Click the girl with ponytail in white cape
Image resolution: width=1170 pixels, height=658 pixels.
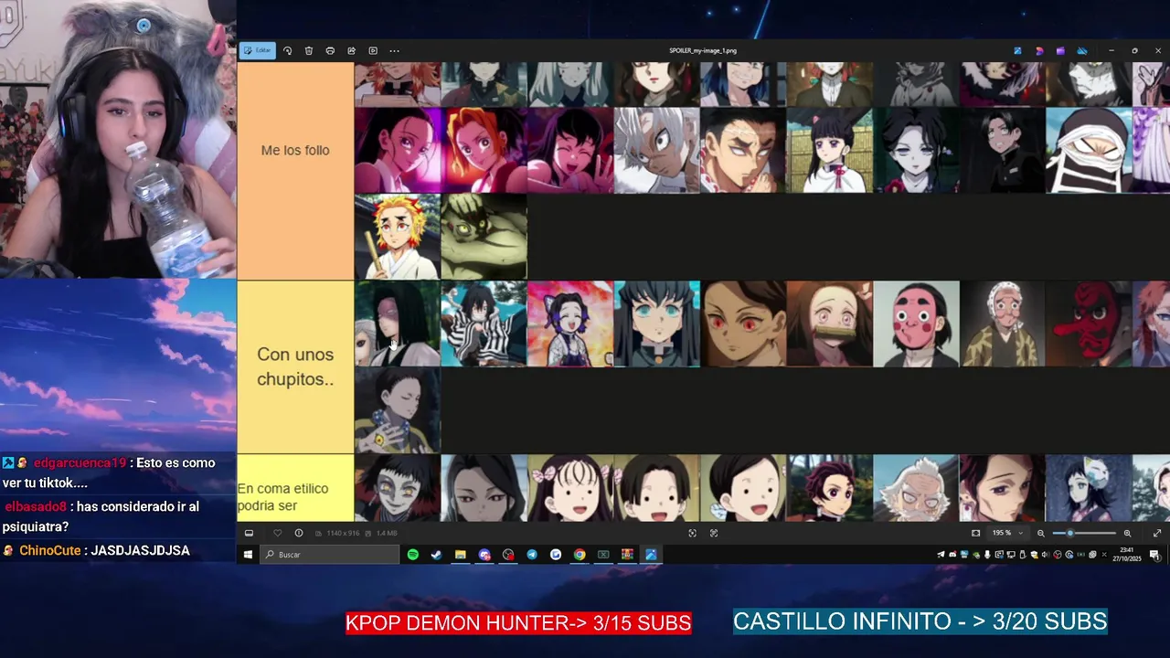click(x=829, y=150)
